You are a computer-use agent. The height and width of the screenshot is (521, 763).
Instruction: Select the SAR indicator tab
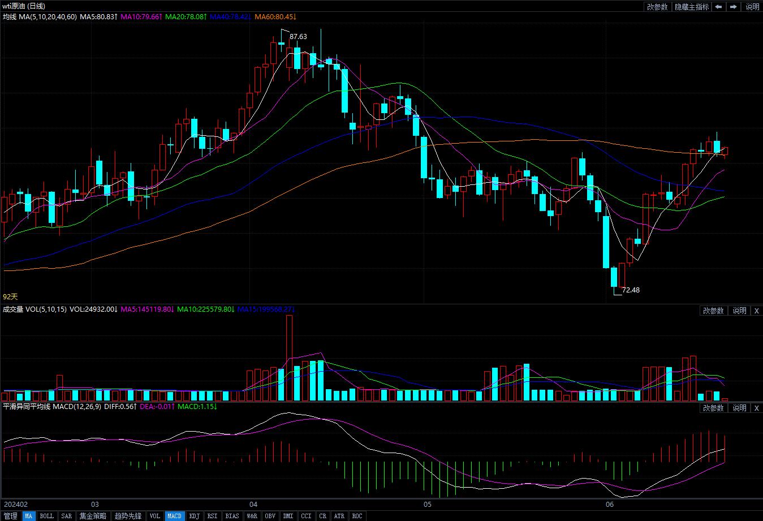67,516
